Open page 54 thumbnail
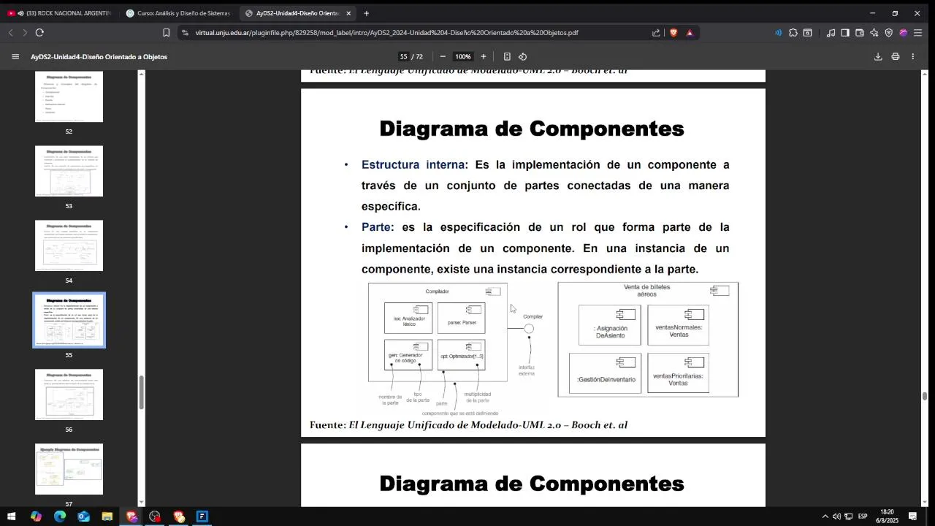Screen dimensions: 935x526 (x=69, y=245)
